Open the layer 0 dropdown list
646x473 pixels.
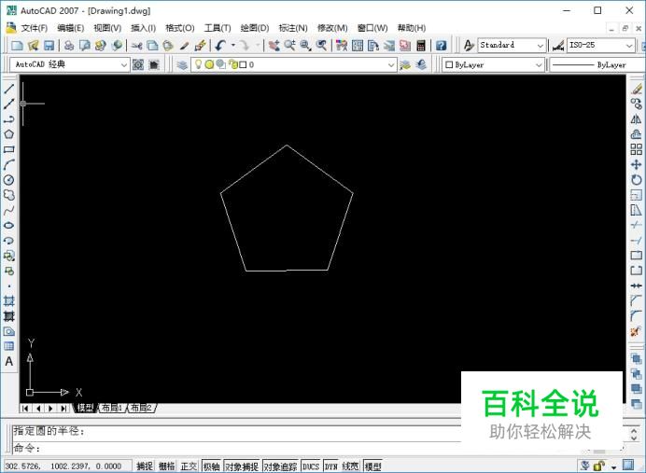pos(391,64)
